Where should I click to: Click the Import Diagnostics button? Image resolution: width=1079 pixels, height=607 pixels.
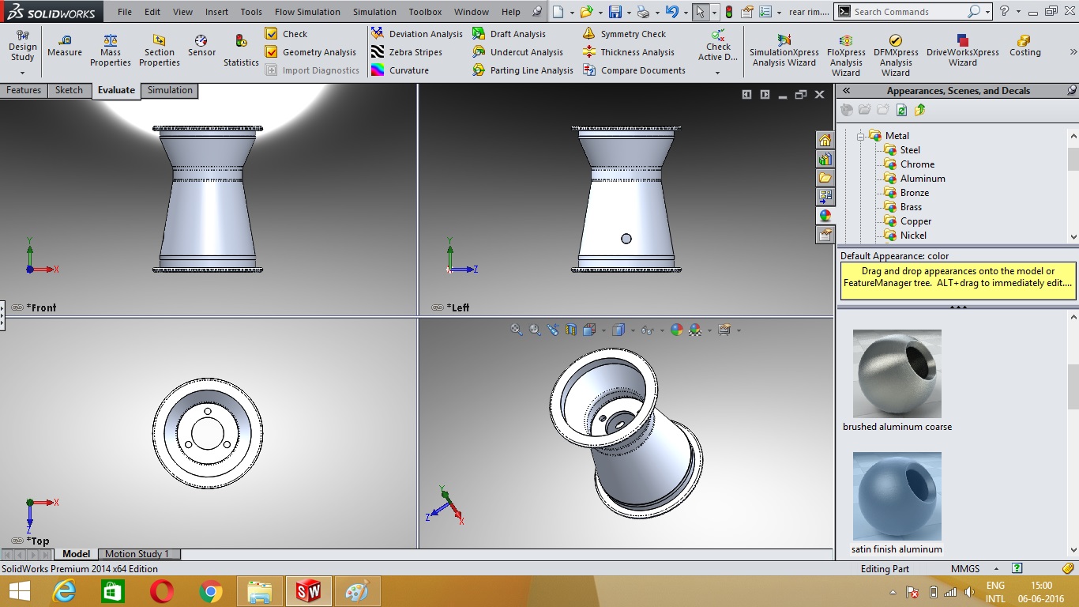[313, 70]
